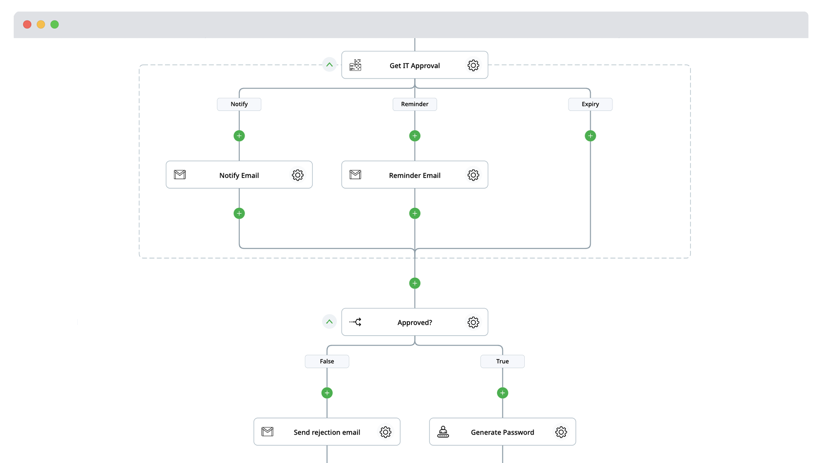Open Generate Password settings gear
This screenshot has height=463, width=823.
coord(561,432)
